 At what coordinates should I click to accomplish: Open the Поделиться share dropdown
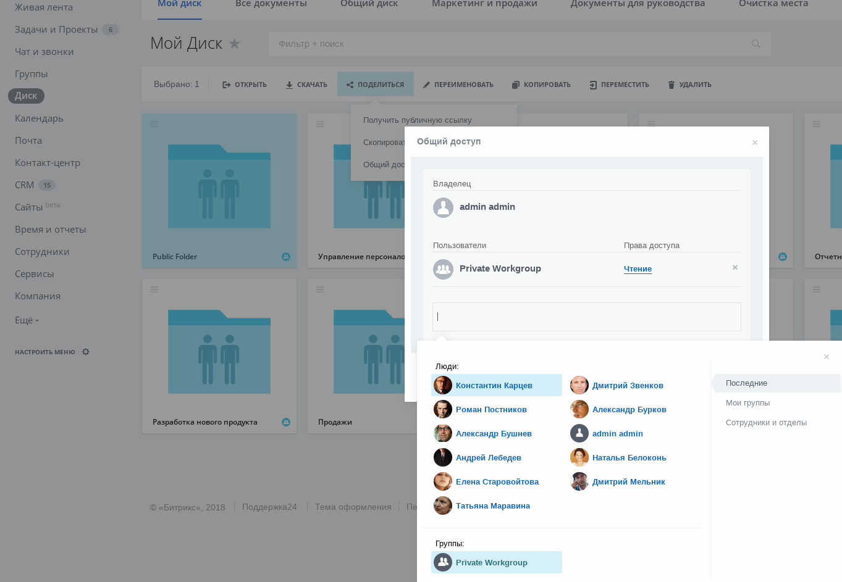[376, 84]
